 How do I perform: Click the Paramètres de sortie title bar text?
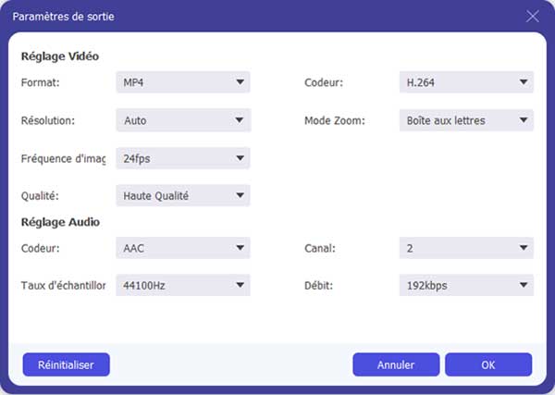(63, 17)
